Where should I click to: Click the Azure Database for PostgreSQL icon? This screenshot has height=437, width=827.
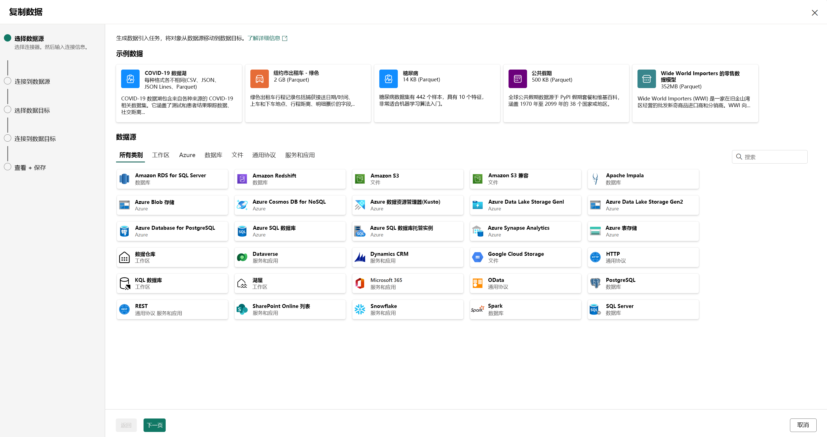(x=124, y=231)
